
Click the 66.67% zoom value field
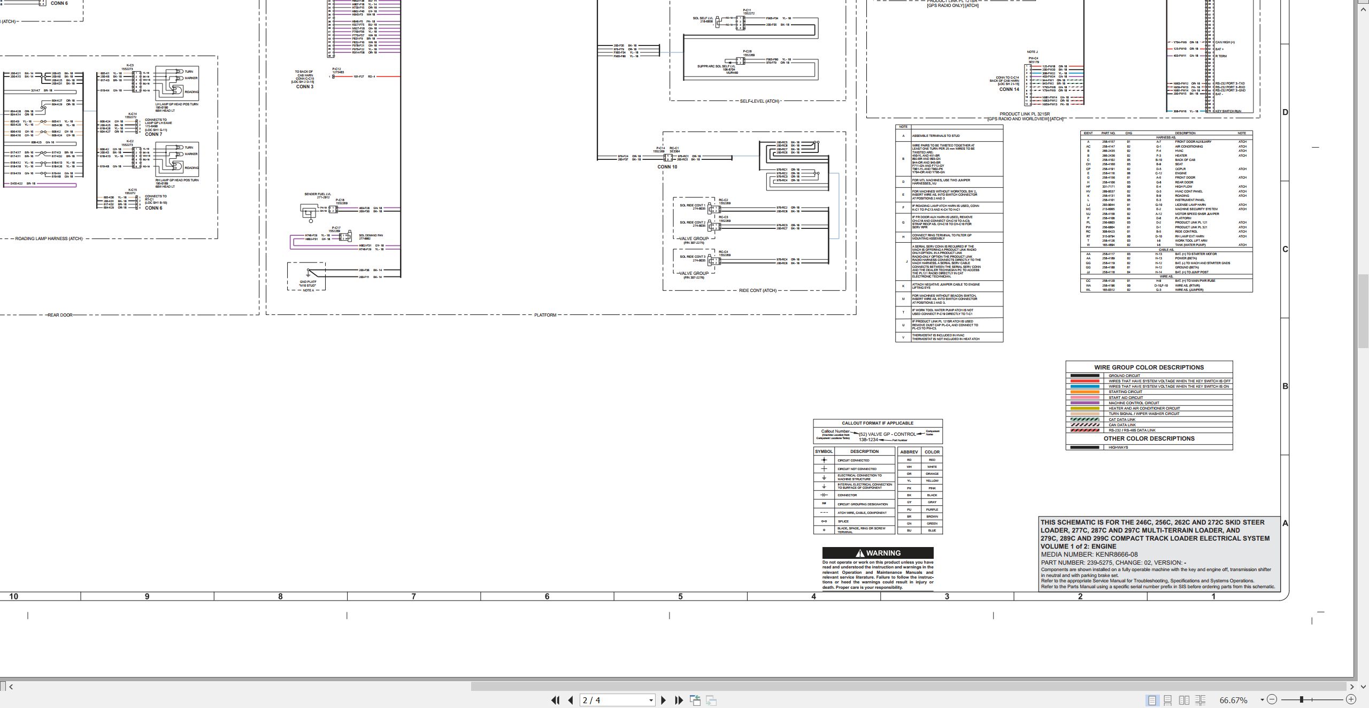pyautogui.click(x=1233, y=700)
